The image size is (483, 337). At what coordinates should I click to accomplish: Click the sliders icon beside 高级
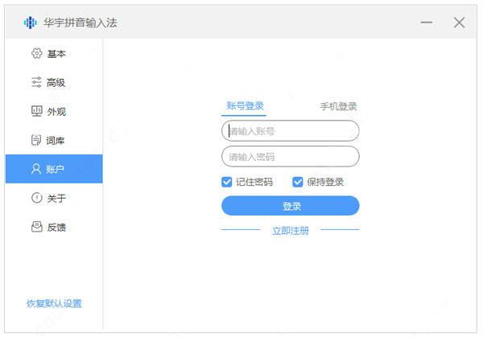tap(36, 82)
